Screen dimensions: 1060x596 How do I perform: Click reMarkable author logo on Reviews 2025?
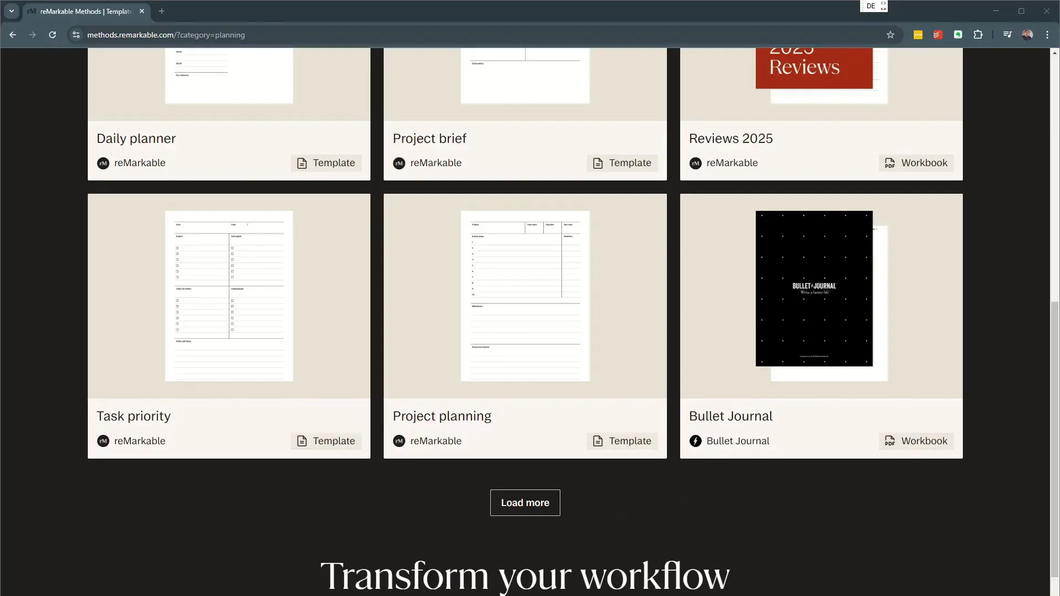click(696, 163)
